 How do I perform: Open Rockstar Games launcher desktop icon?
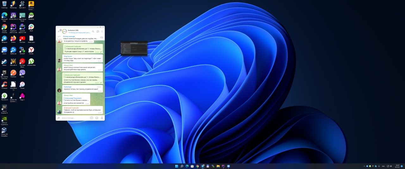point(31,5)
